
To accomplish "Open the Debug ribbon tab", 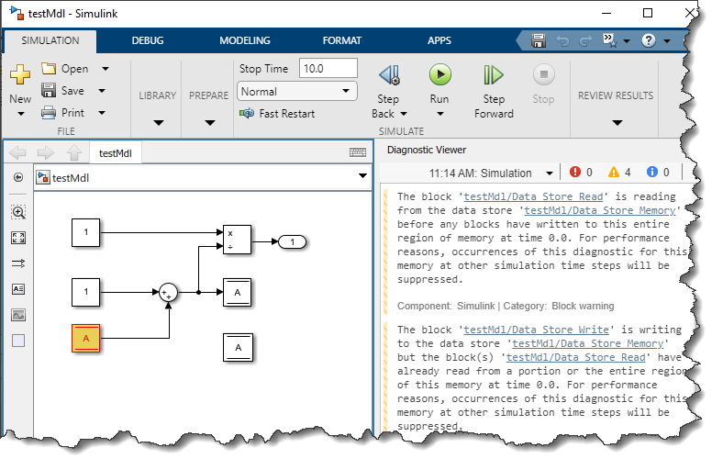I will [148, 40].
